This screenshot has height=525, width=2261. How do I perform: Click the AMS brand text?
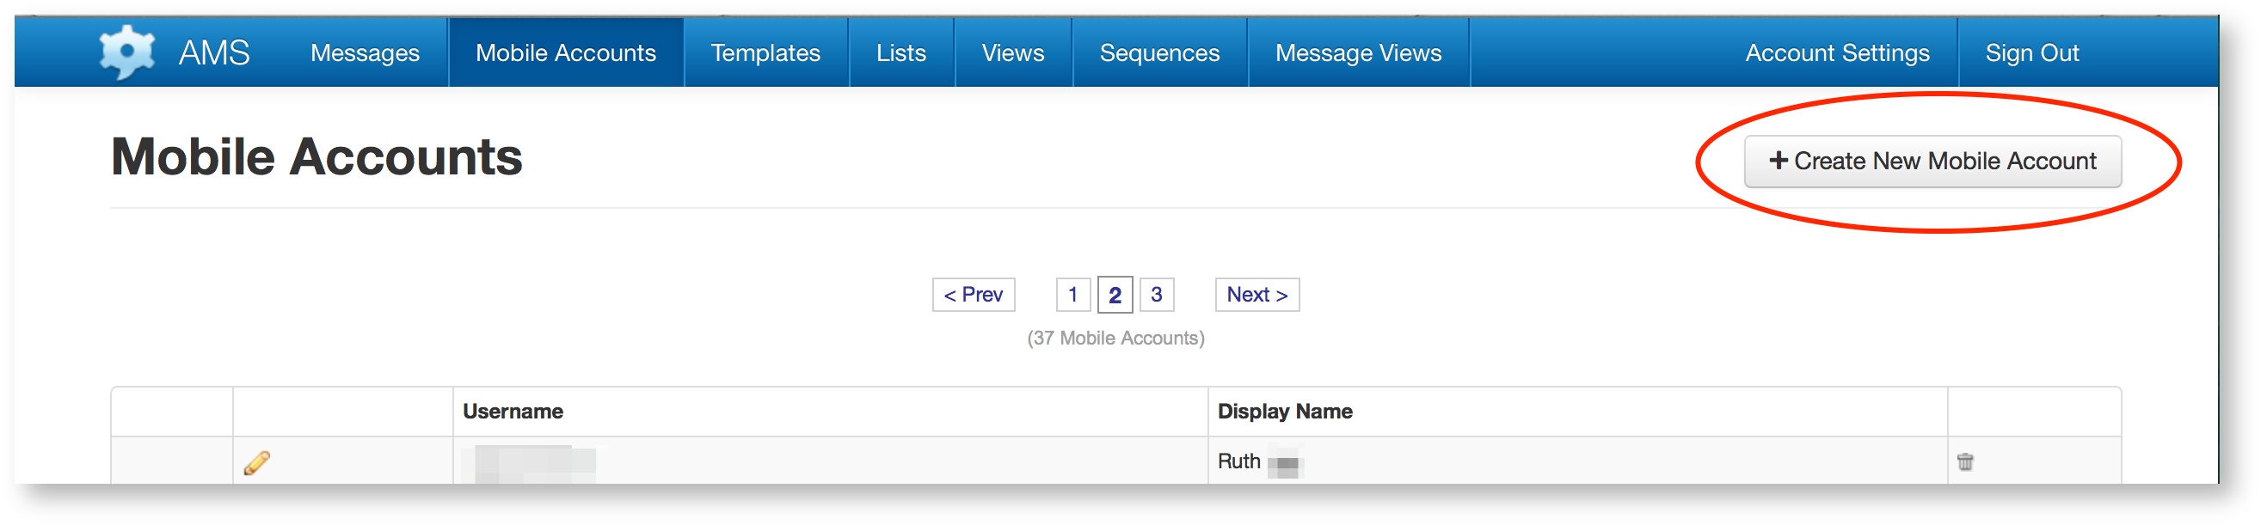point(214,52)
